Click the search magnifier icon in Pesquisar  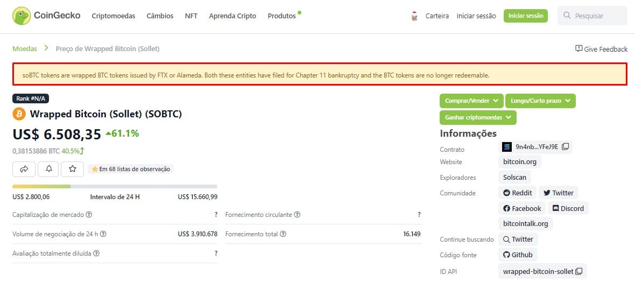(x=567, y=16)
